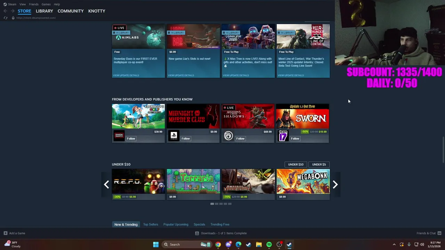Open OBS Studio from the taskbar
Image resolution: width=445 pixels, height=250 pixels.
[x=279, y=244]
